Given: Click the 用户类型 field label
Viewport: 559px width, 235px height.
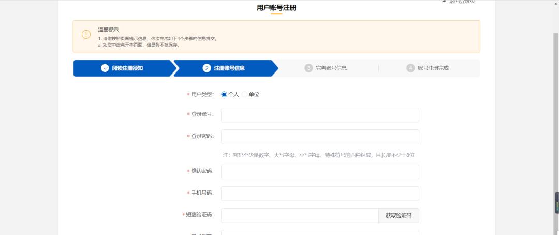Looking at the screenshot, I should (202, 95).
